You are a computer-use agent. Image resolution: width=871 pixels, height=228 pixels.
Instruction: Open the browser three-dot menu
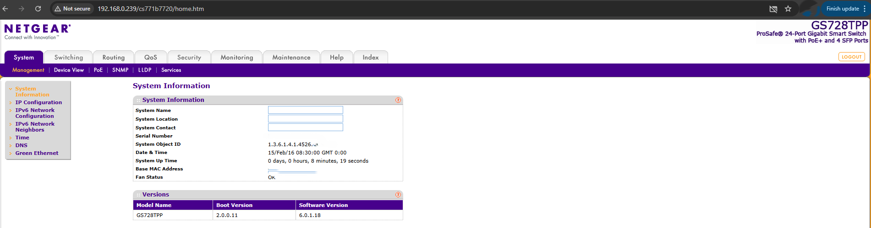click(865, 9)
